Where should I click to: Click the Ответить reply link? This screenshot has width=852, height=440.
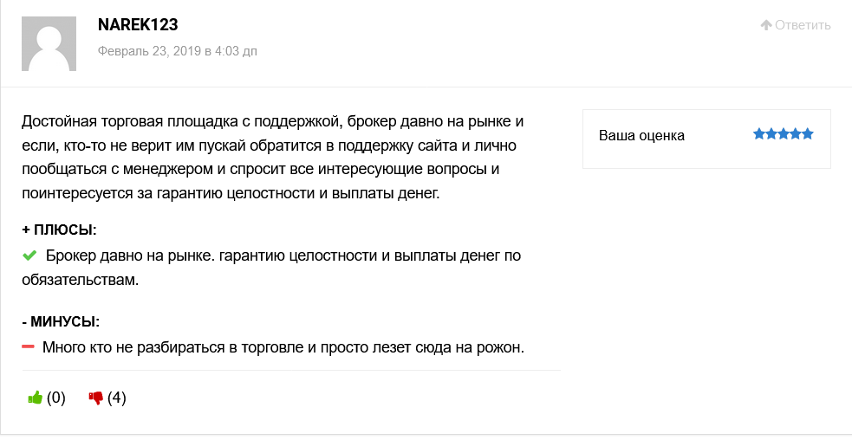tap(803, 25)
